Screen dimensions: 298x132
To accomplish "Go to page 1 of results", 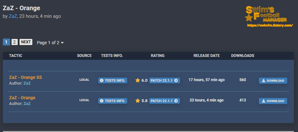I will pyautogui.click(x=6, y=42).
